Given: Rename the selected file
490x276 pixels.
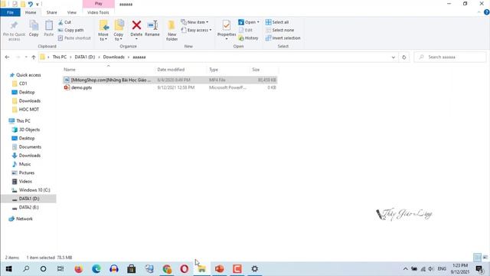Looking at the screenshot, I should [152, 28].
